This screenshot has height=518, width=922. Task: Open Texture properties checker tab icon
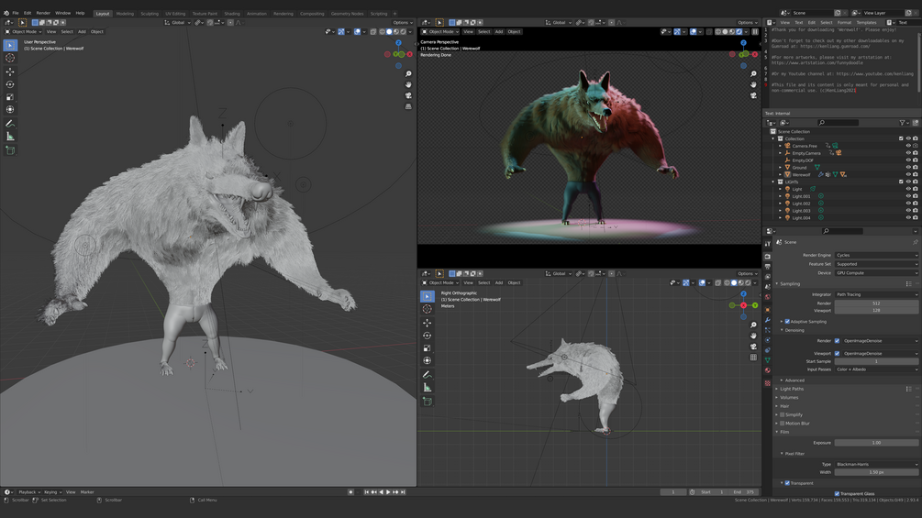(767, 383)
